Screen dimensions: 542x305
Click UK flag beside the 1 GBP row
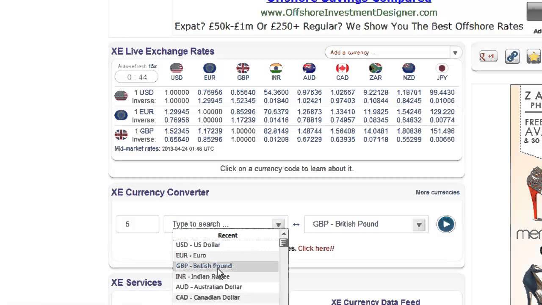pyautogui.click(x=121, y=135)
